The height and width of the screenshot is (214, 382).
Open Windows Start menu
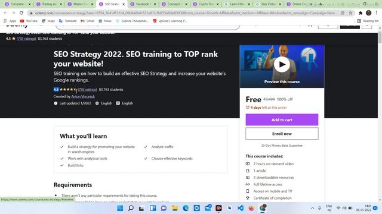coord(120,208)
